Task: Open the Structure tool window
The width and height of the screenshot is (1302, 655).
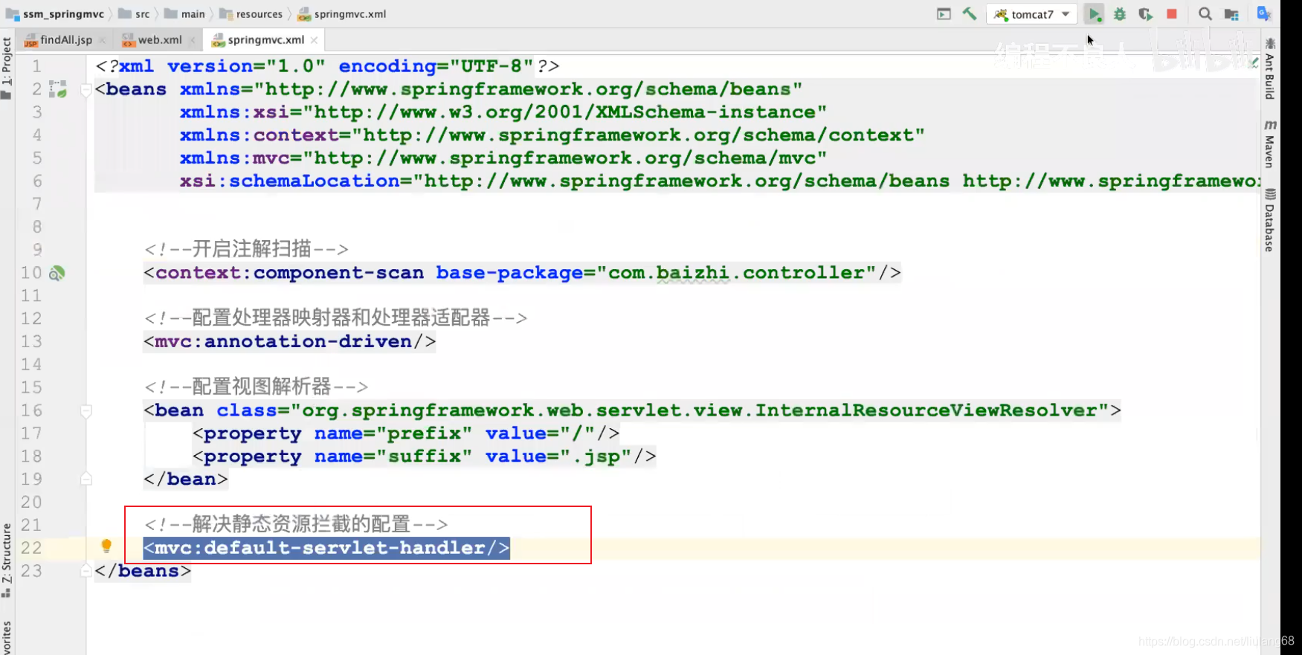Action: pyautogui.click(x=7, y=561)
